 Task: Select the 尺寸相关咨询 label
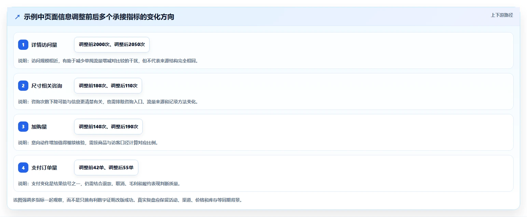point(47,86)
